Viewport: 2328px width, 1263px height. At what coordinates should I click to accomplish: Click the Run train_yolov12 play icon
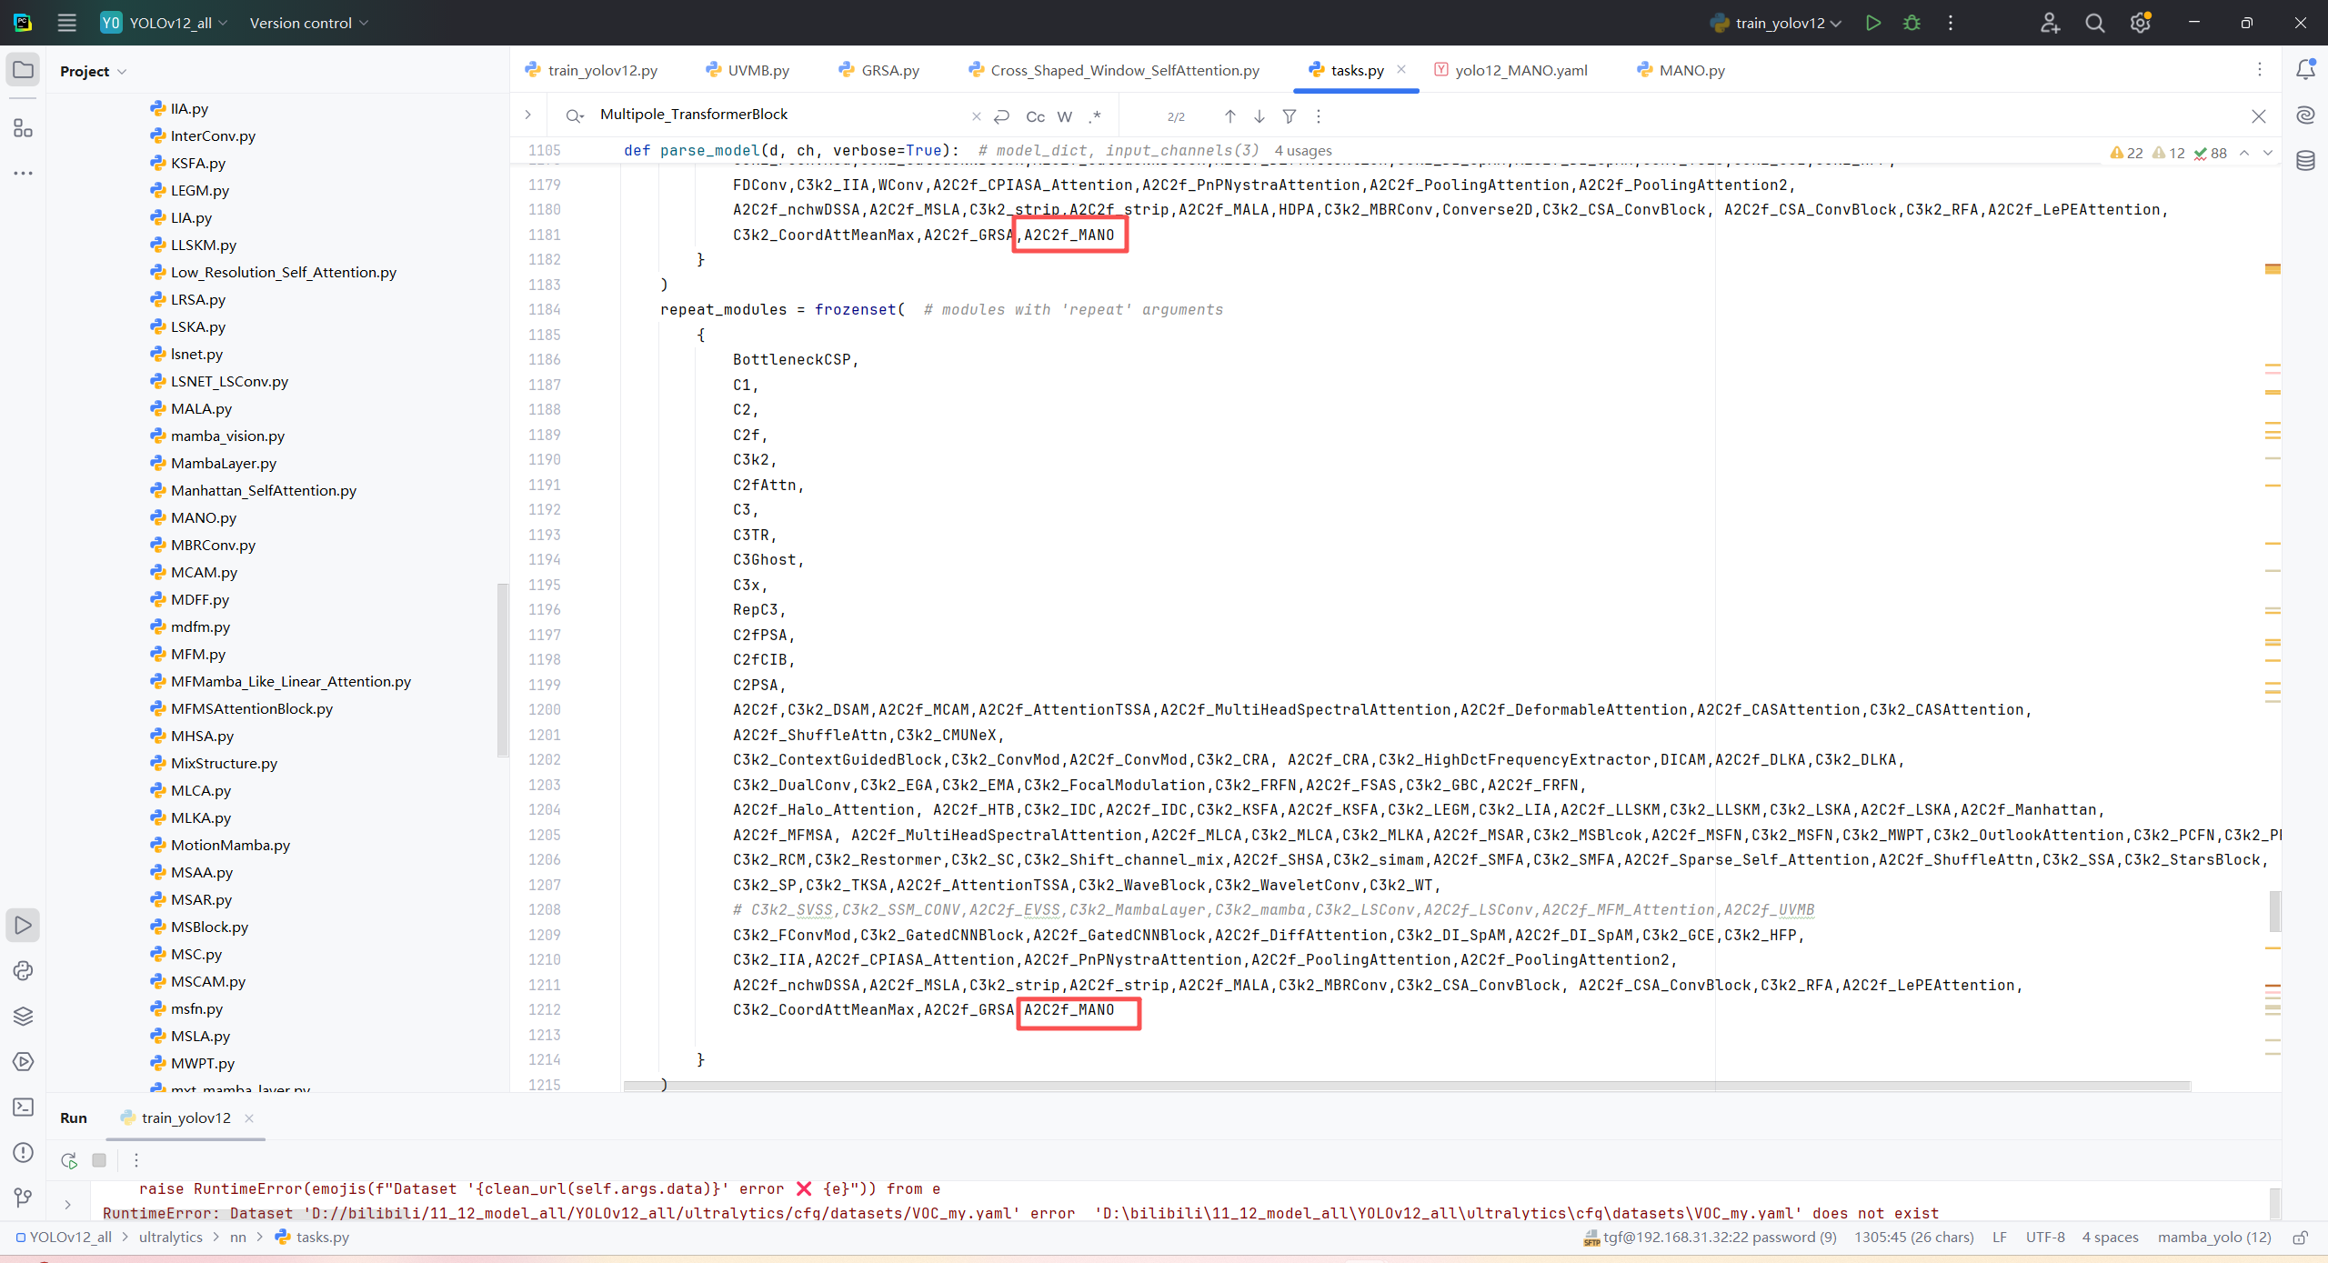click(x=1872, y=23)
